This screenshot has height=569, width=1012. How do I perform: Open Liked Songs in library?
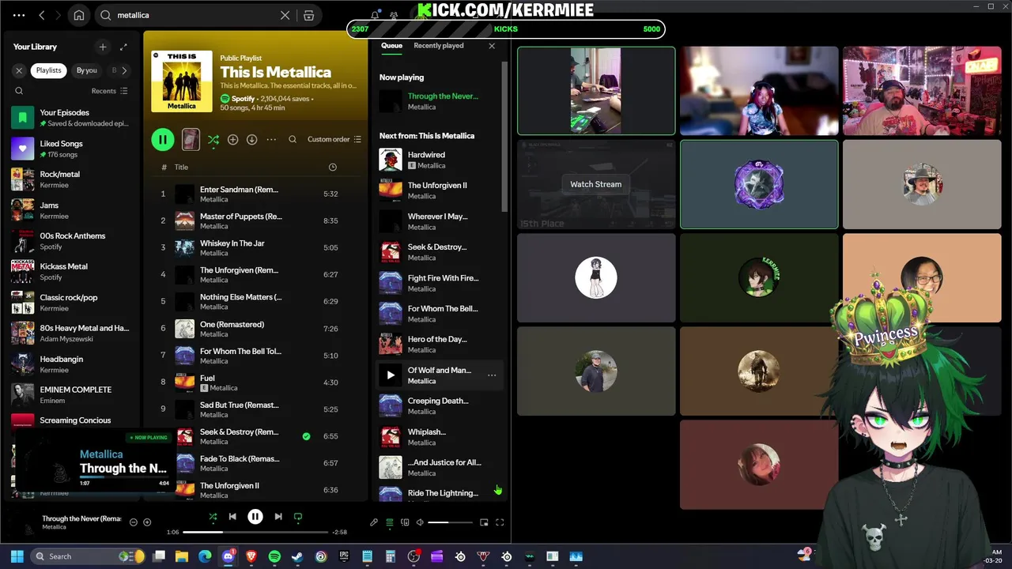tap(72, 149)
